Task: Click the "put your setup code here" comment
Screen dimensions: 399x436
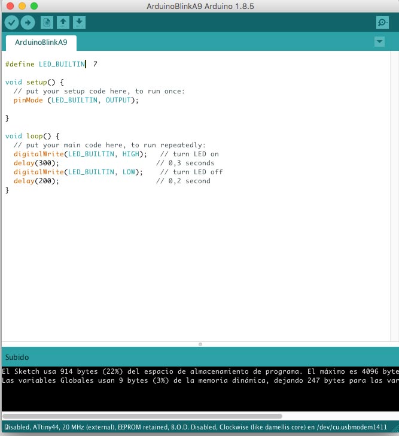Action: 99,91
